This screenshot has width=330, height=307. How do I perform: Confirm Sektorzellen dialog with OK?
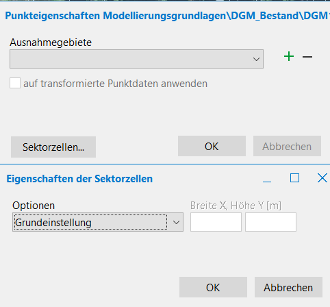[x=213, y=287]
